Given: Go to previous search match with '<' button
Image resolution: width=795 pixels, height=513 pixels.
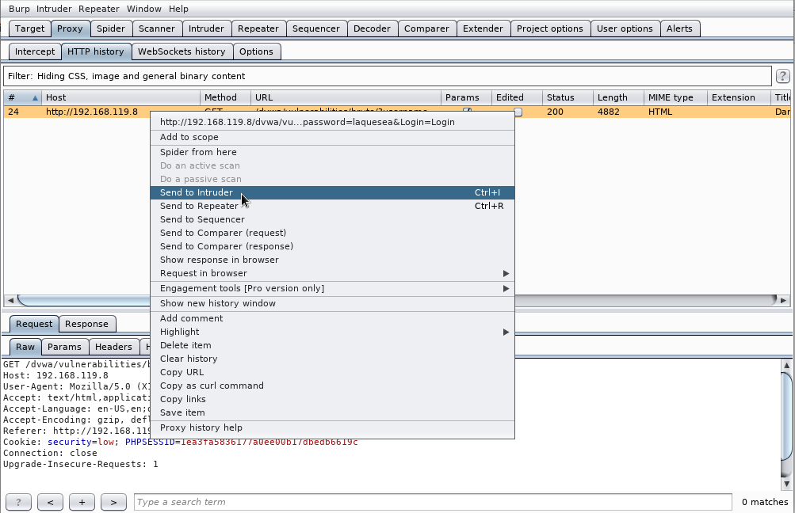Looking at the screenshot, I should pyautogui.click(x=50, y=502).
